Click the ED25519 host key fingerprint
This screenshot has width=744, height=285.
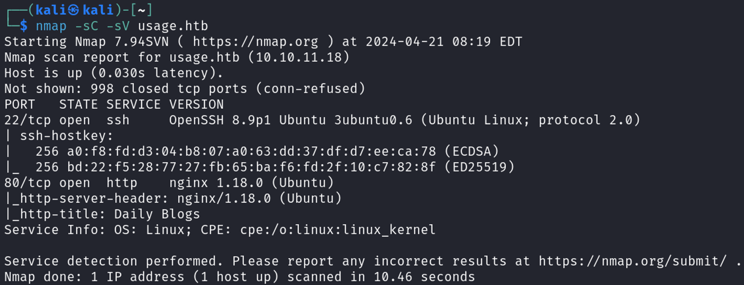pos(251,167)
